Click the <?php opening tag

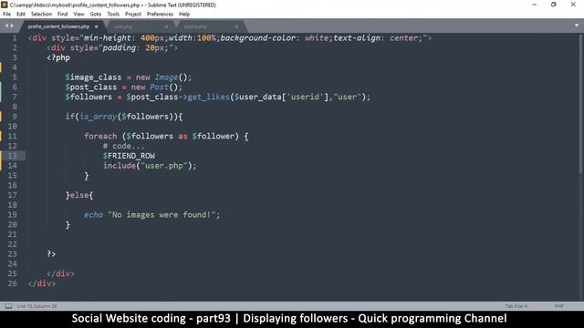58,57
